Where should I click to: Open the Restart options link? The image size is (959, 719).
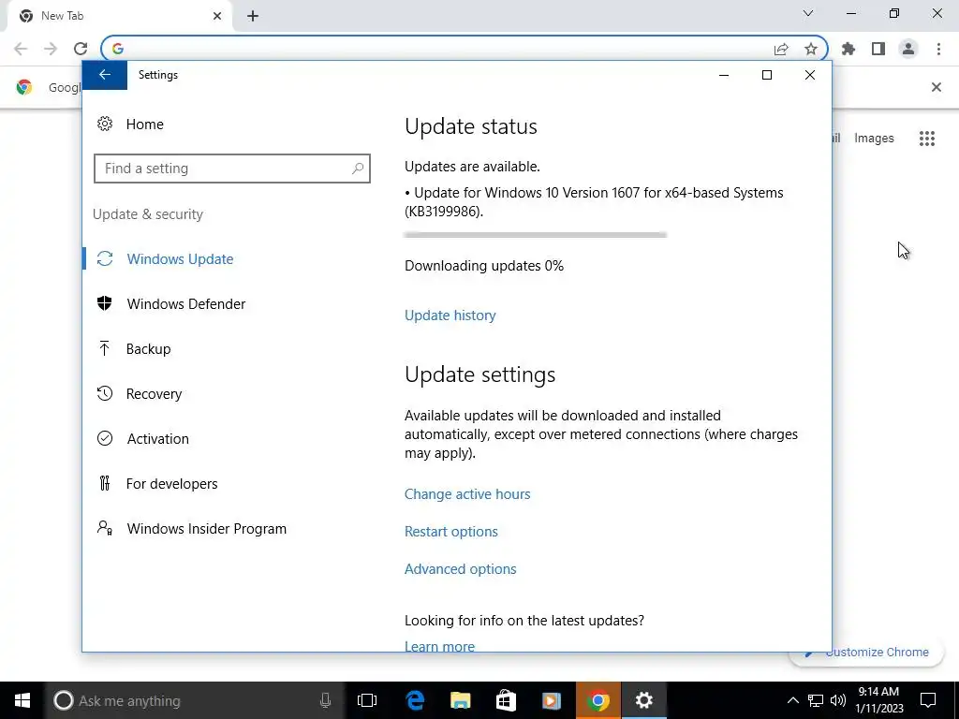450,532
